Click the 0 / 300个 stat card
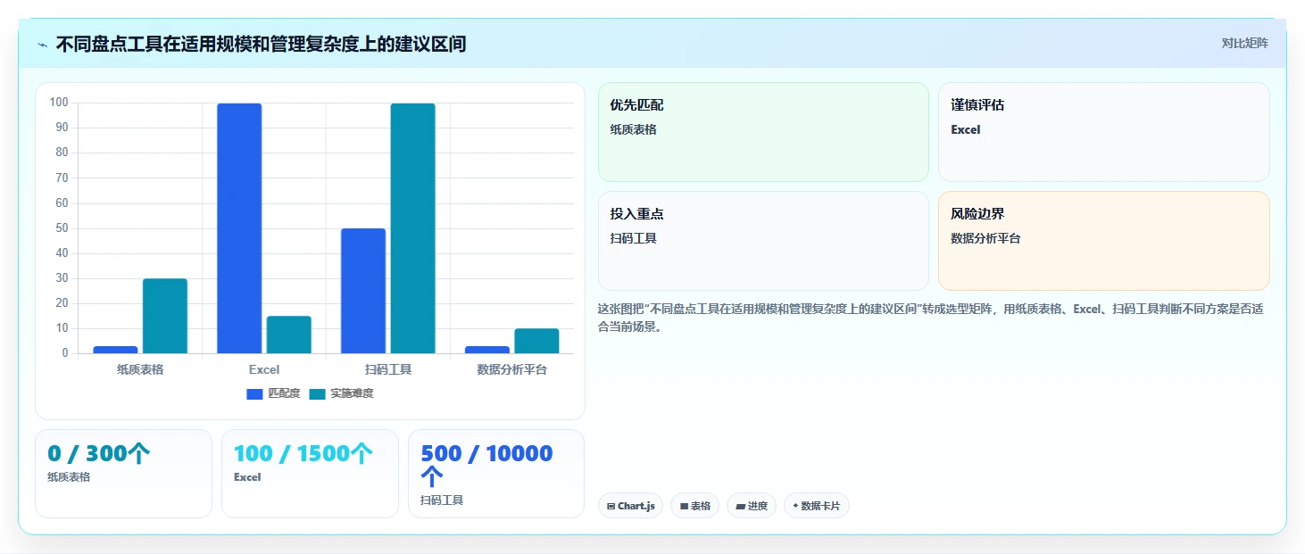Viewport: 1305px width, 554px height. coord(123,474)
